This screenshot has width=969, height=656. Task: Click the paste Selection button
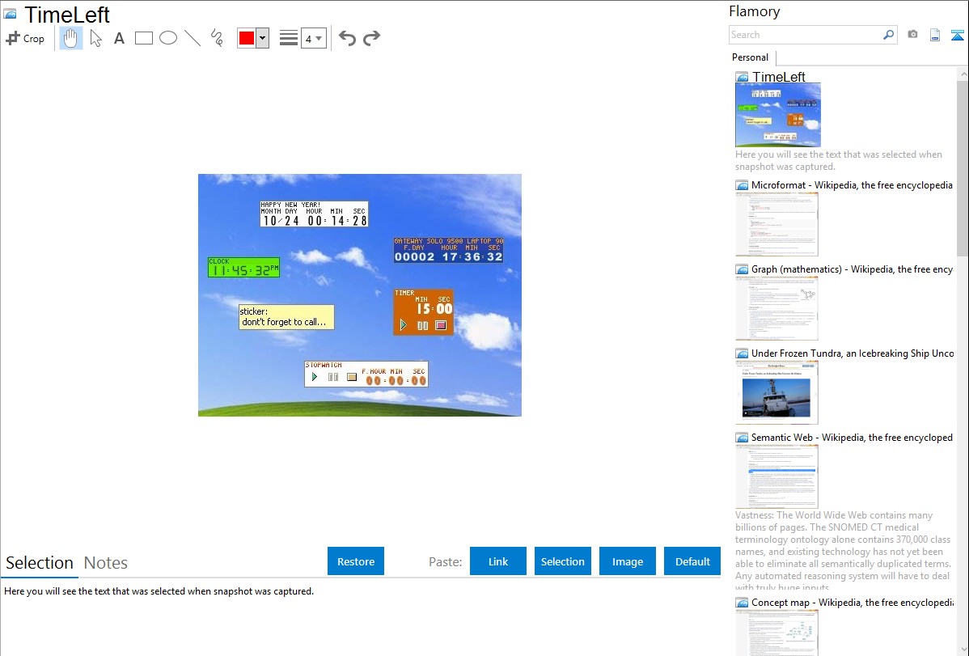click(563, 561)
